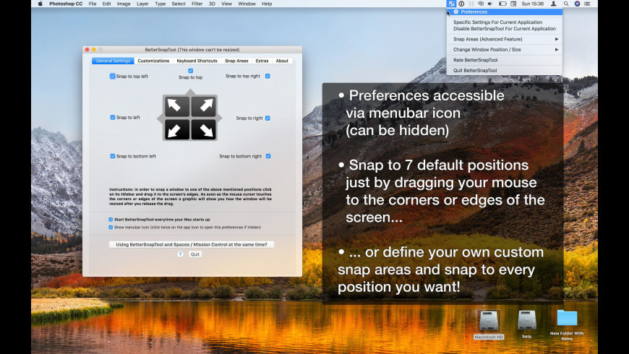629x354 pixels.
Task: Disable Snap to top left checkbox
Action: click(113, 76)
